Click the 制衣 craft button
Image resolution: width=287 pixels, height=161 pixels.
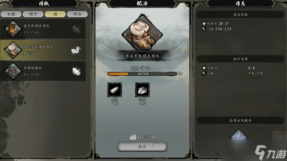coord(142,147)
